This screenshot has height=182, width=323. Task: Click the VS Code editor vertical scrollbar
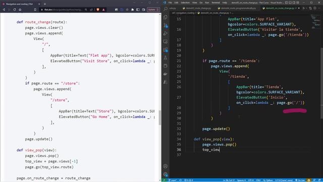pos(321,83)
